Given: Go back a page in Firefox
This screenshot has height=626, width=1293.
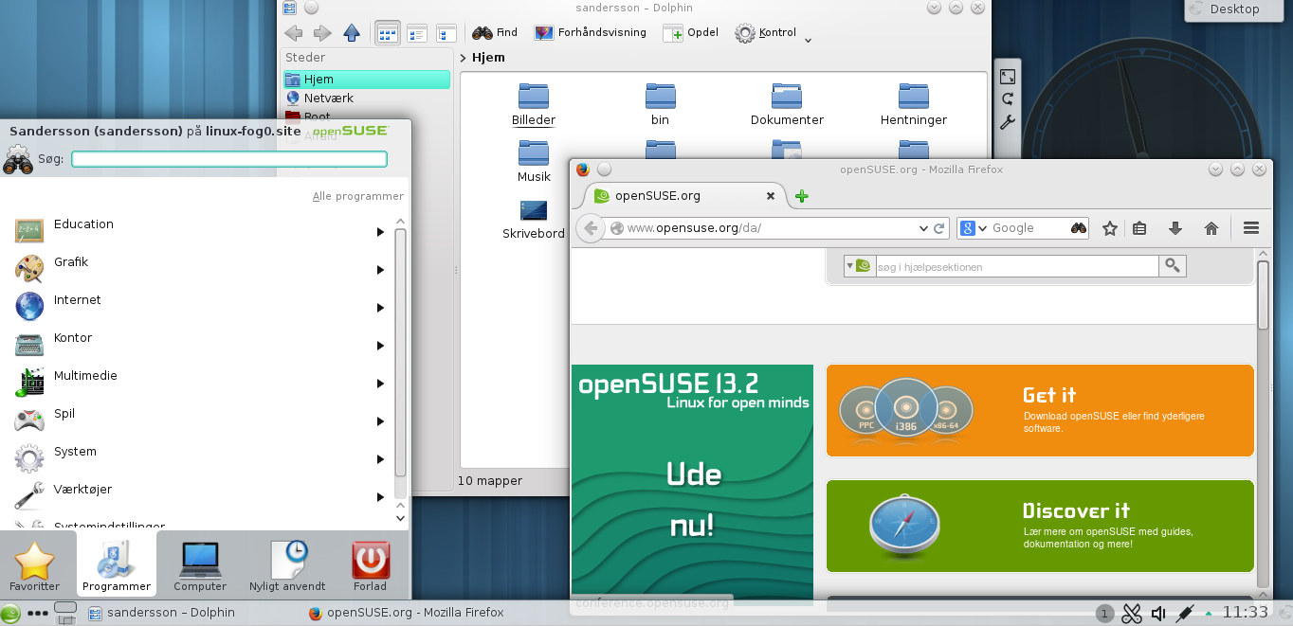Looking at the screenshot, I should pyautogui.click(x=591, y=228).
